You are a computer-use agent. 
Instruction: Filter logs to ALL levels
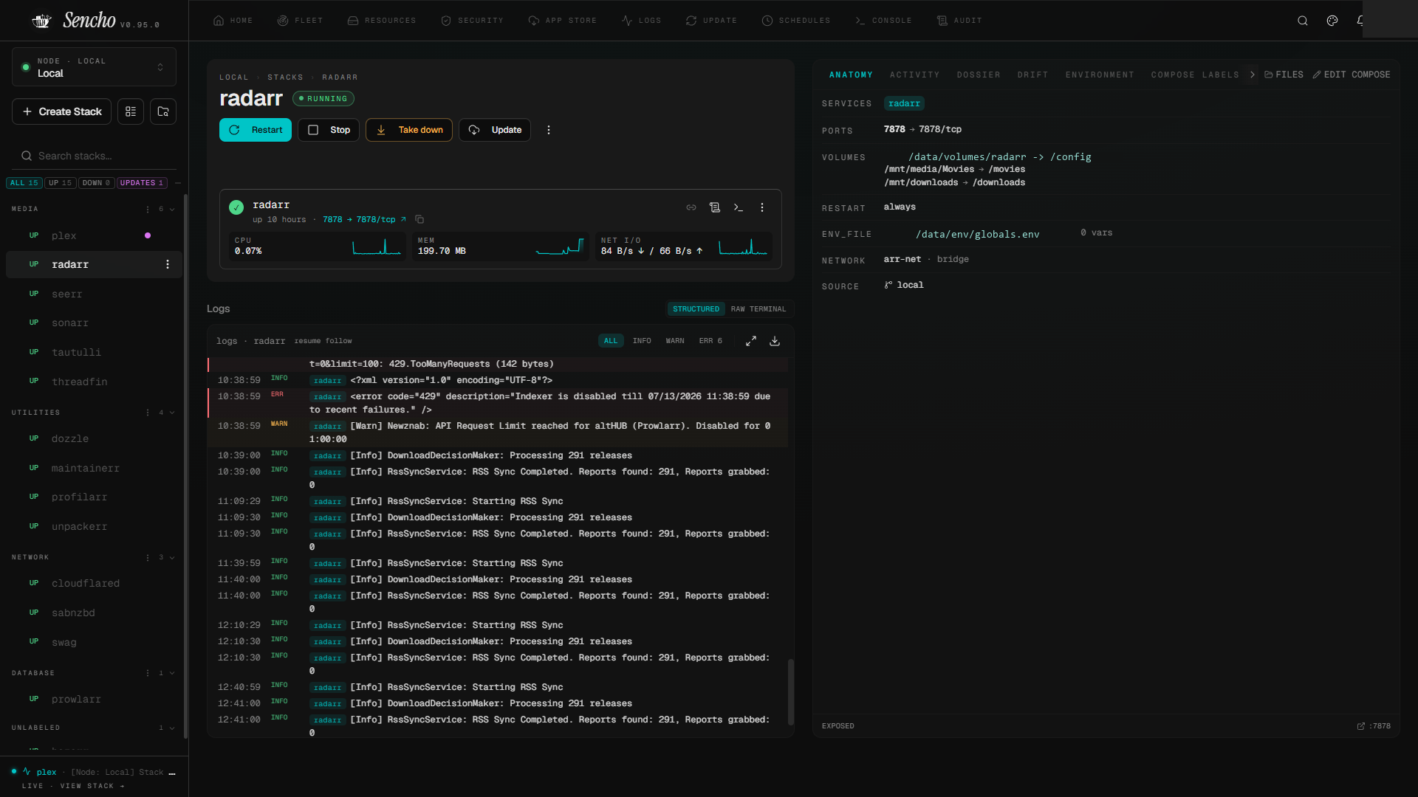[611, 341]
